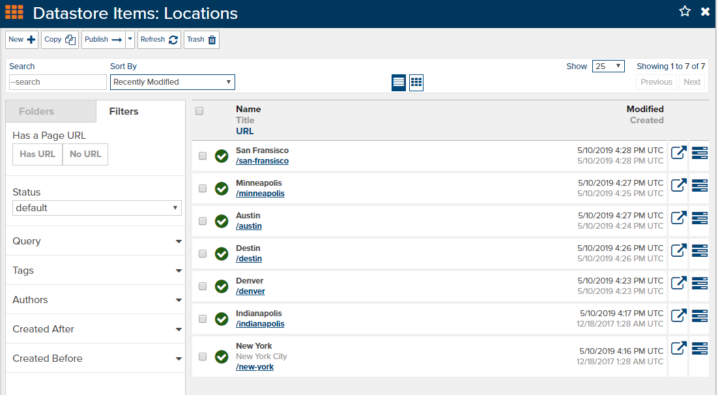Click Denver published status checkmark

[222, 286]
